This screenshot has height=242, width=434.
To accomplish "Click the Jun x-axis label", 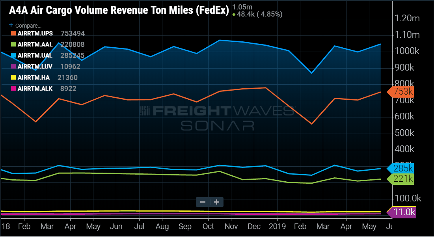I will [116, 227].
